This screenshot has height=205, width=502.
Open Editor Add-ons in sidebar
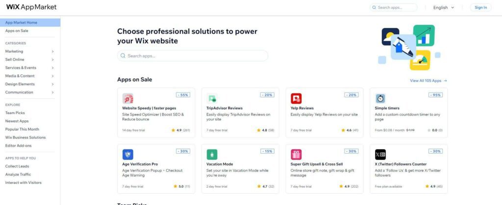point(19,146)
